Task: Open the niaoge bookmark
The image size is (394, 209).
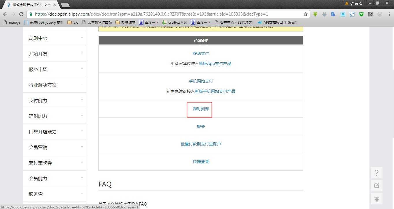Action: [x=12, y=22]
